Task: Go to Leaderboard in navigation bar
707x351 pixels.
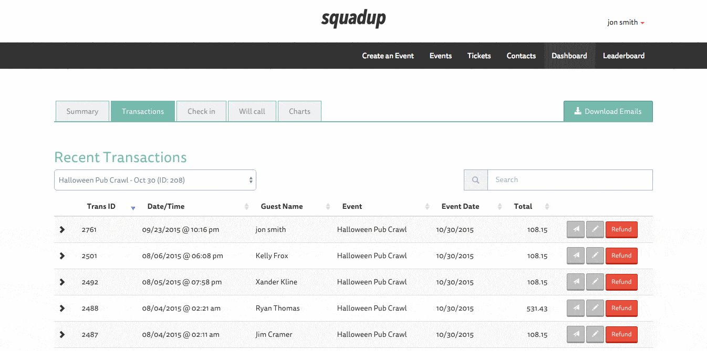Action: click(623, 56)
